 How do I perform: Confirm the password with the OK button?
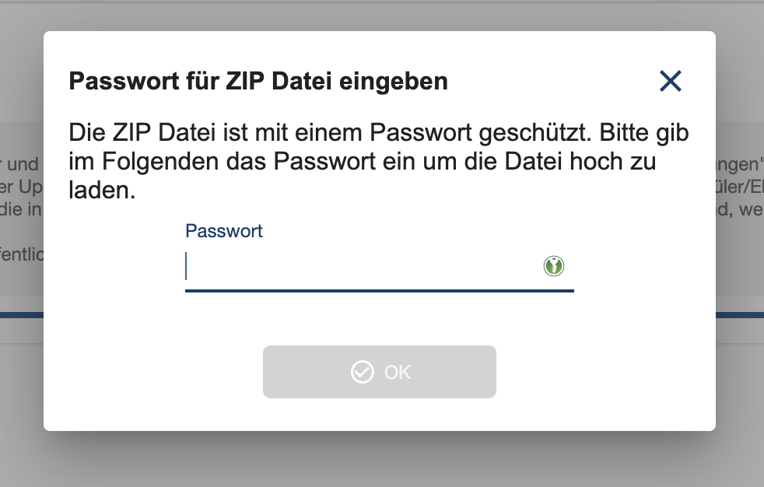380,372
